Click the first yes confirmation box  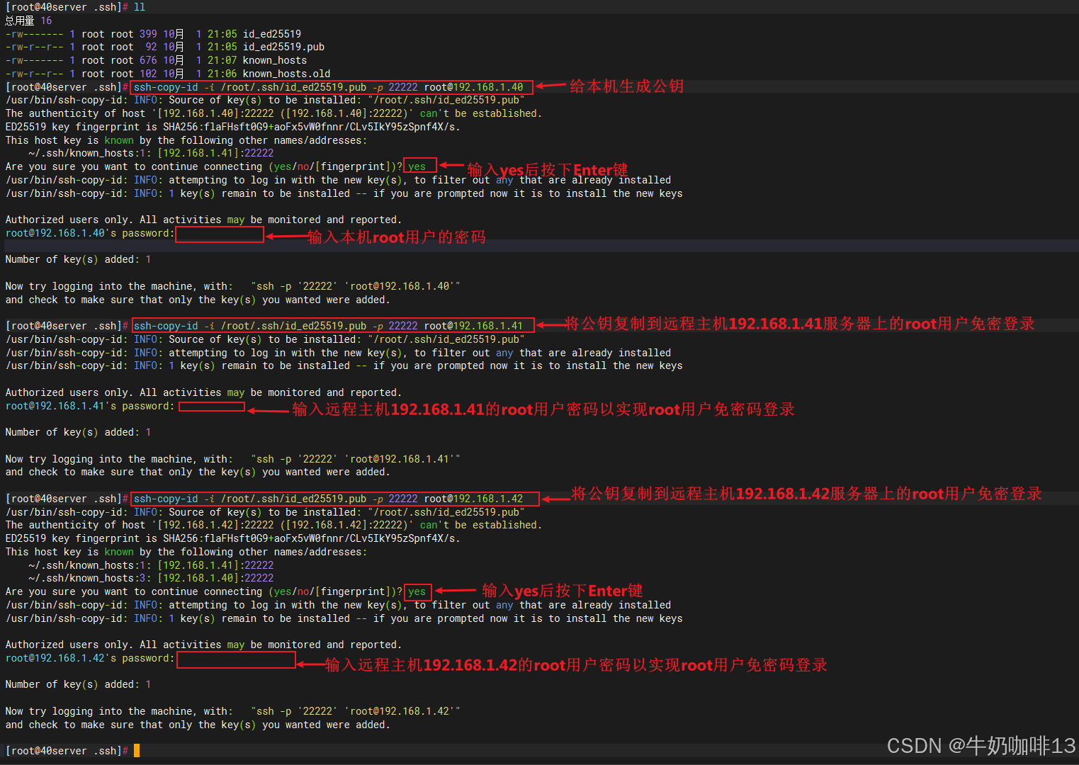coord(419,166)
